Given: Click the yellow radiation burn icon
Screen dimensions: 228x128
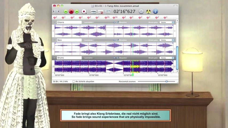Looking at the screenshot, I should coord(148,11).
